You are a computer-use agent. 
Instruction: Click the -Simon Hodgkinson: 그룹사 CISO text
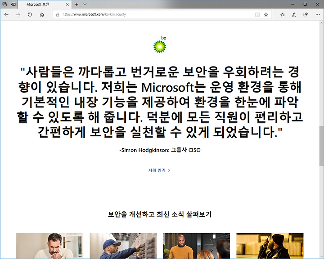[160, 150]
